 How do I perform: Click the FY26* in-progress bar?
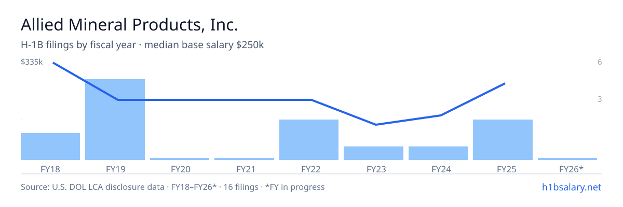coord(567,158)
